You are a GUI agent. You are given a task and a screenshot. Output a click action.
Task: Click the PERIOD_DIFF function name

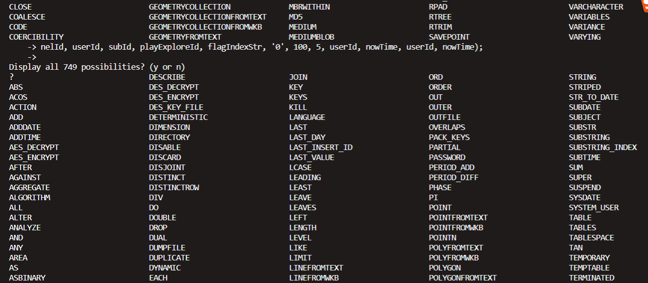454,178
